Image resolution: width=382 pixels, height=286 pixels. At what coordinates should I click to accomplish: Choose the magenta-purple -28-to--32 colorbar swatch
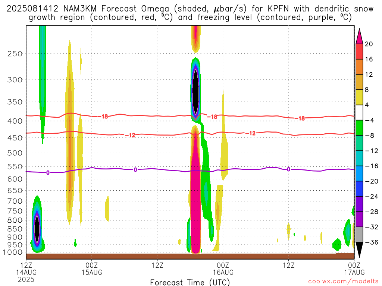coord(359,219)
